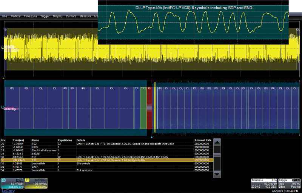Select the highlighted TS2 row index 31
Viewport: 302px width, 193px height.
coord(106,160)
